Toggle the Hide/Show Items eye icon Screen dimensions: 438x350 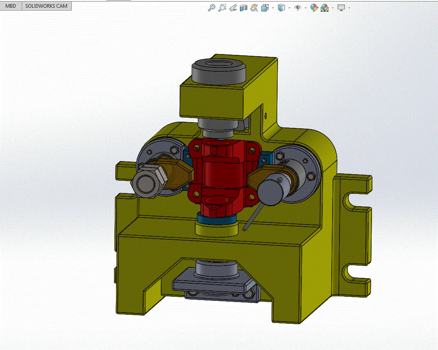point(298,8)
